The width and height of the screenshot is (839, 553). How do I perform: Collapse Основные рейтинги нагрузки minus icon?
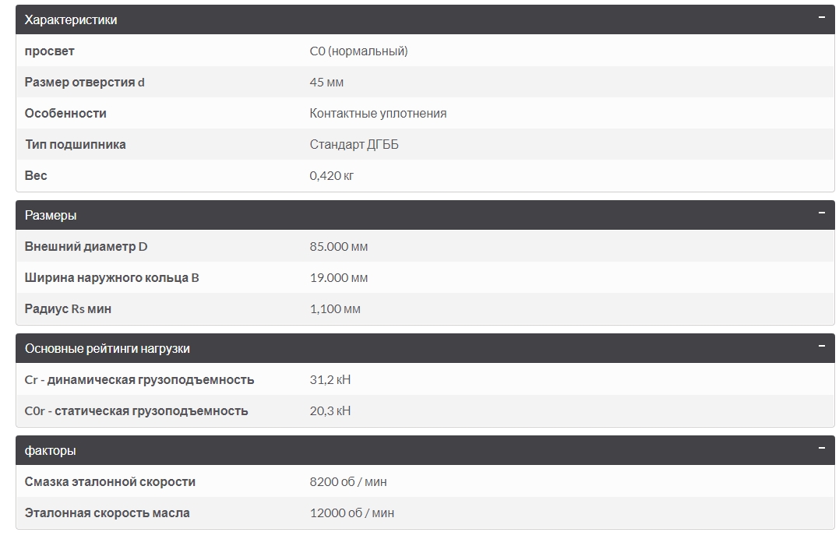(821, 346)
